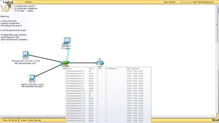The height and width of the screenshot is (123, 219).
Task: Select the Agents PC device icon
Action: pyautogui.click(x=32, y=78)
